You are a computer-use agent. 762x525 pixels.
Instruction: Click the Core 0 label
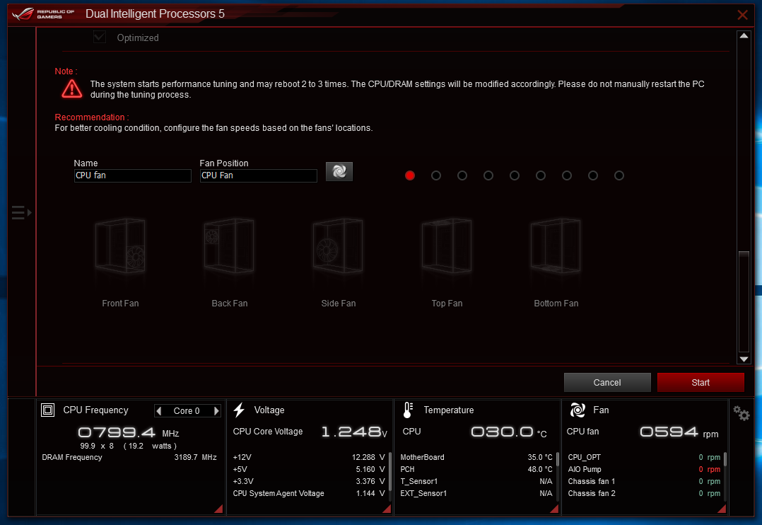click(187, 411)
